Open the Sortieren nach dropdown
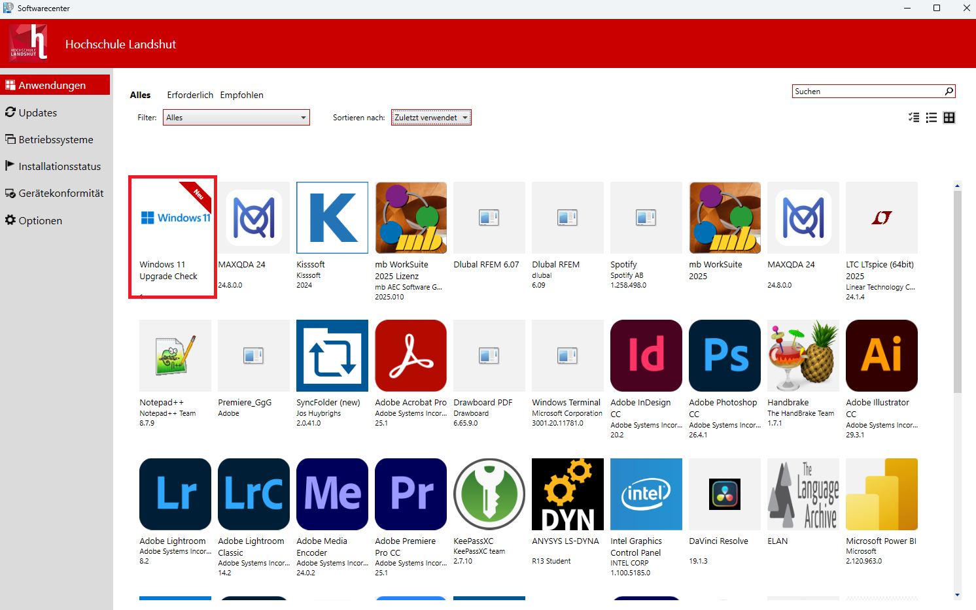This screenshot has width=976, height=610. click(431, 117)
